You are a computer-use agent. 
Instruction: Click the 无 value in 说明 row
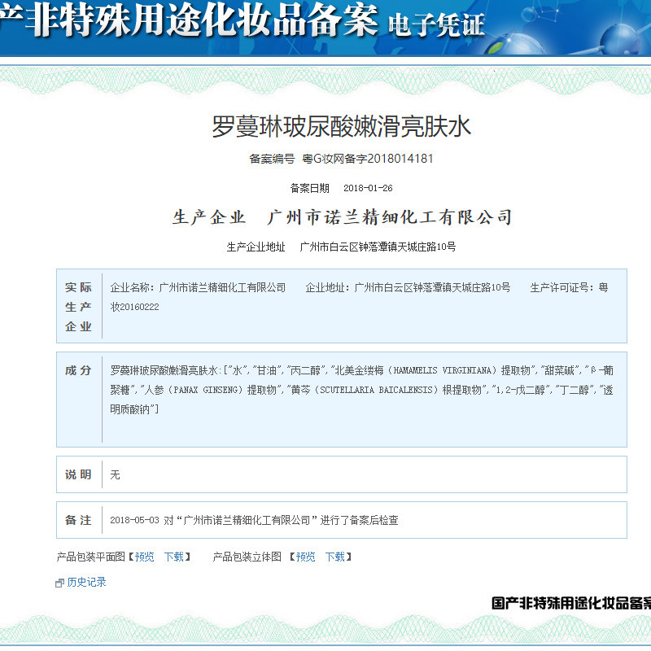click(x=115, y=474)
